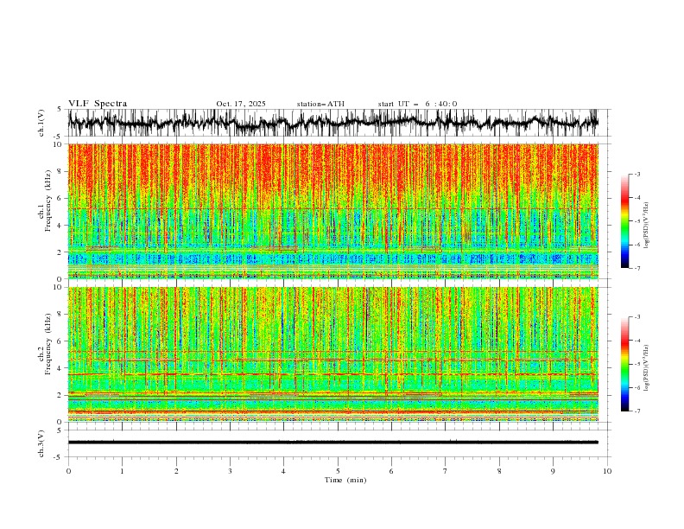
Task: Click time axis tick label '0'
Action: tap(68, 471)
